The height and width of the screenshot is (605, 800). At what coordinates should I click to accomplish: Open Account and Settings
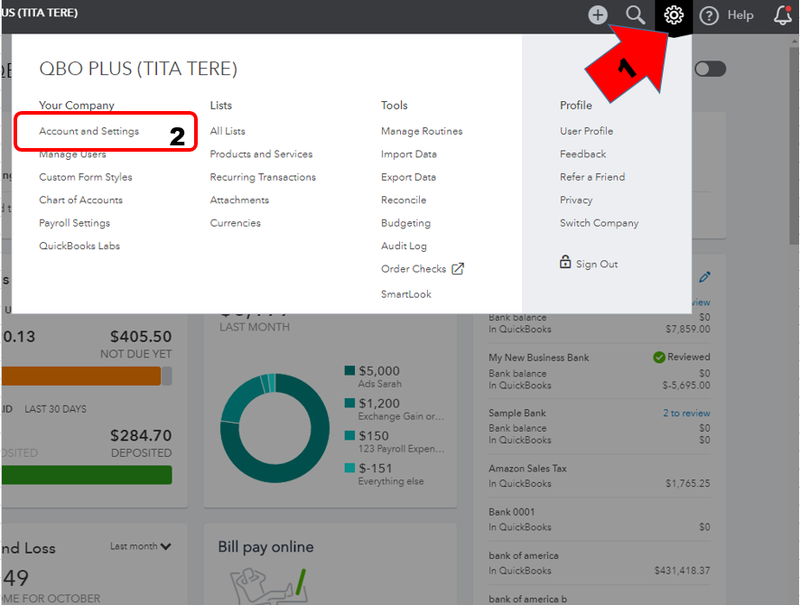tap(88, 131)
